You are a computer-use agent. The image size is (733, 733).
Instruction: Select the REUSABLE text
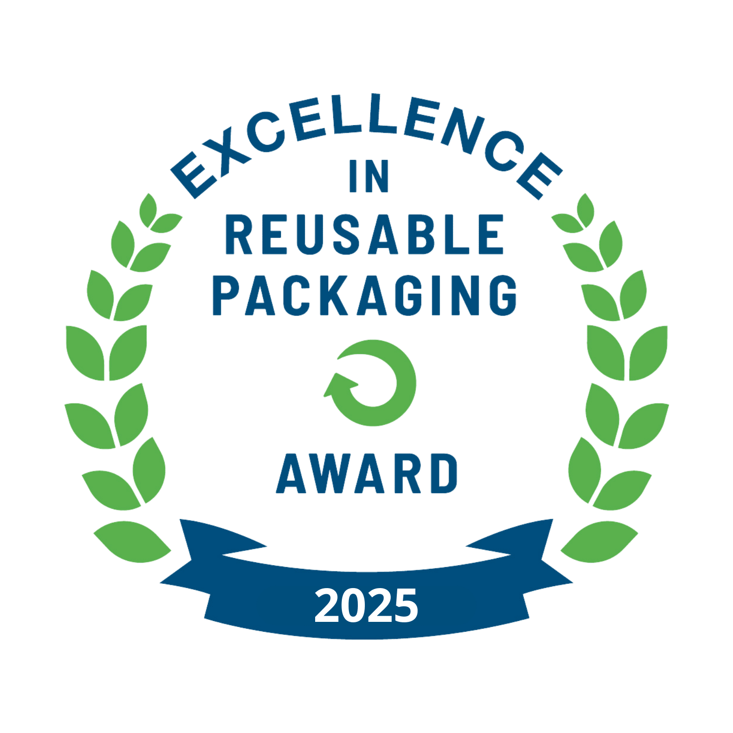366,235
